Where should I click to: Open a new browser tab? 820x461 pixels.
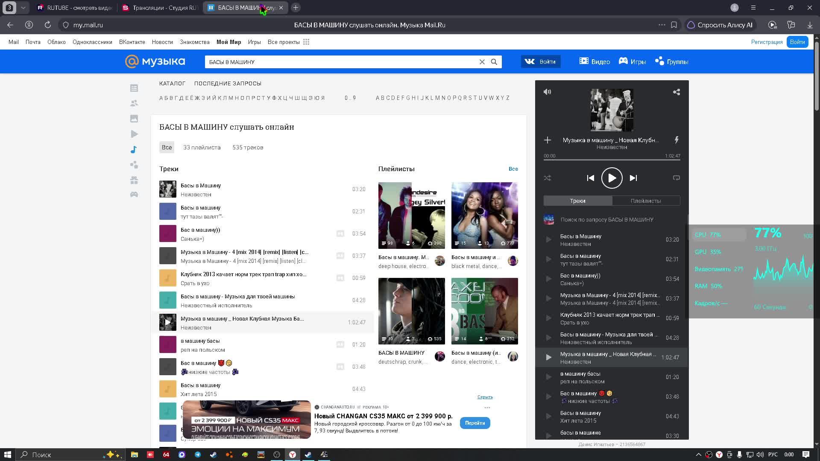tap(296, 8)
